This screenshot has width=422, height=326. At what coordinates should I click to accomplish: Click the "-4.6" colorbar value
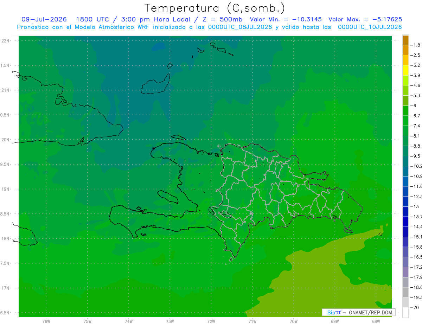(x=415, y=85)
